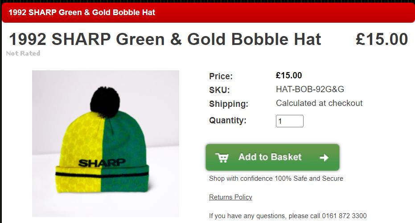
Task: Click the Calculated at checkout shipping text
Action: pos(319,103)
